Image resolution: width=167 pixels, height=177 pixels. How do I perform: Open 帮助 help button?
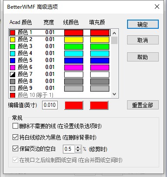coord(143,57)
